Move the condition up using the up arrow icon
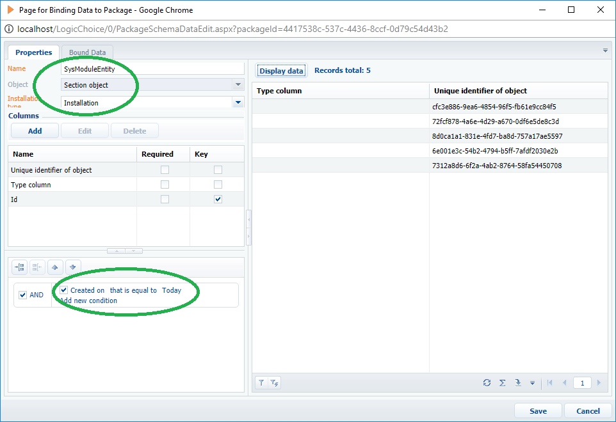Viewport: 616px width, 422px height. (x=55, y=267)
